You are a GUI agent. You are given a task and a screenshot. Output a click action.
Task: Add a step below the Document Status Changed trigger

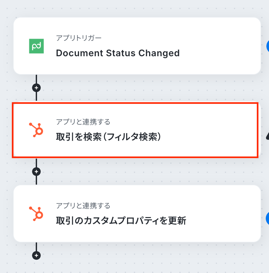tap(36, 88)
